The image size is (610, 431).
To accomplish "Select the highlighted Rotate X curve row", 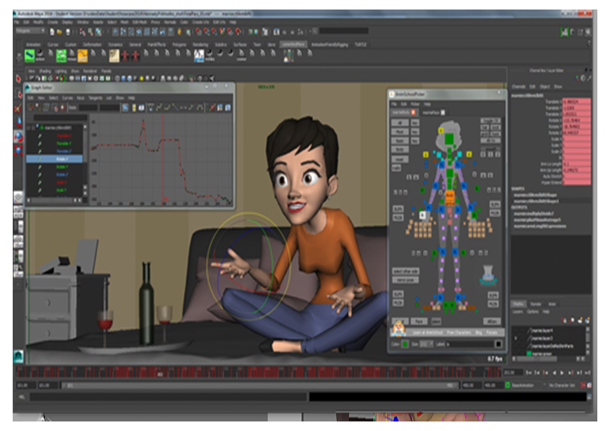I will (55, 159).
